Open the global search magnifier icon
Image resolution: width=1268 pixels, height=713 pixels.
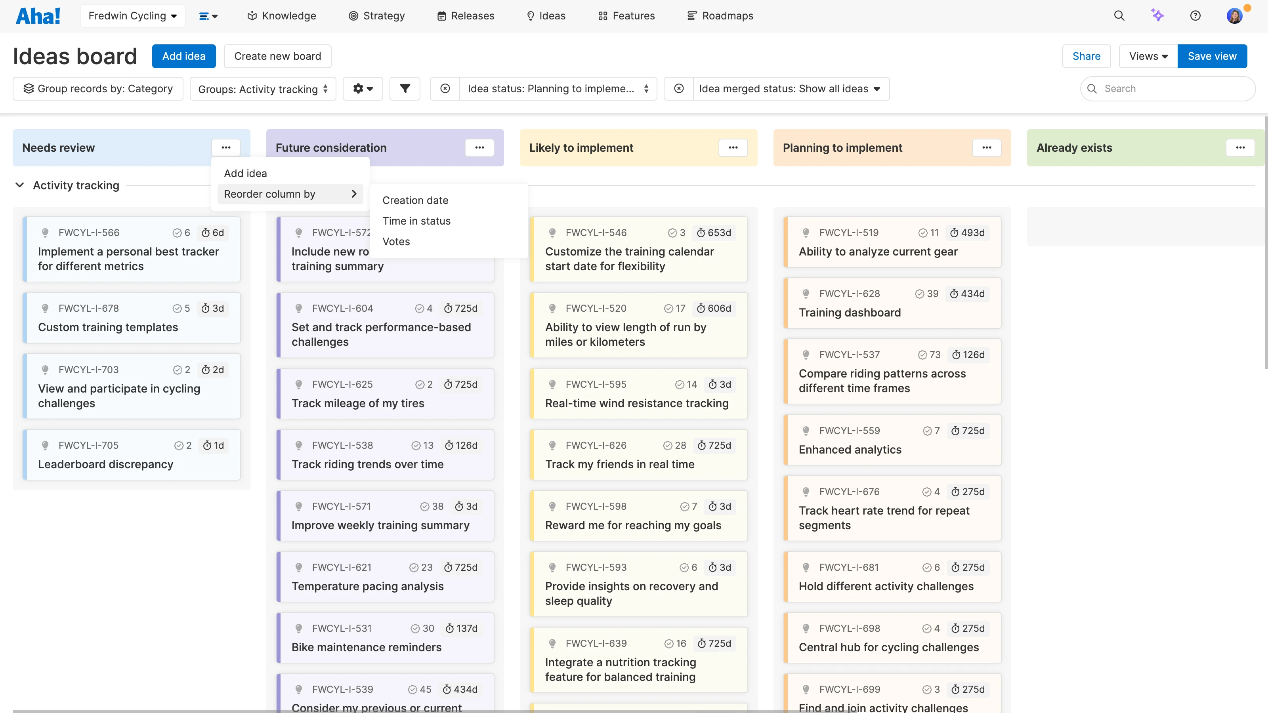(x=1119, y=16)
